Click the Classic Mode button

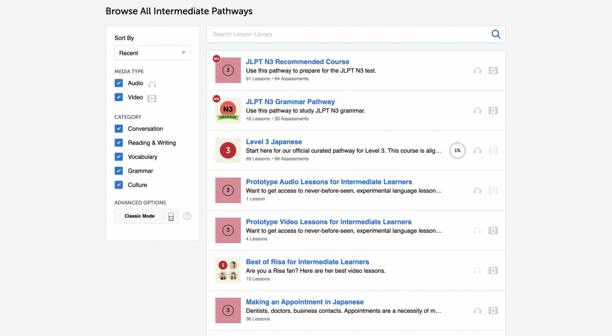pyautogui.click(x=139, y=216)
